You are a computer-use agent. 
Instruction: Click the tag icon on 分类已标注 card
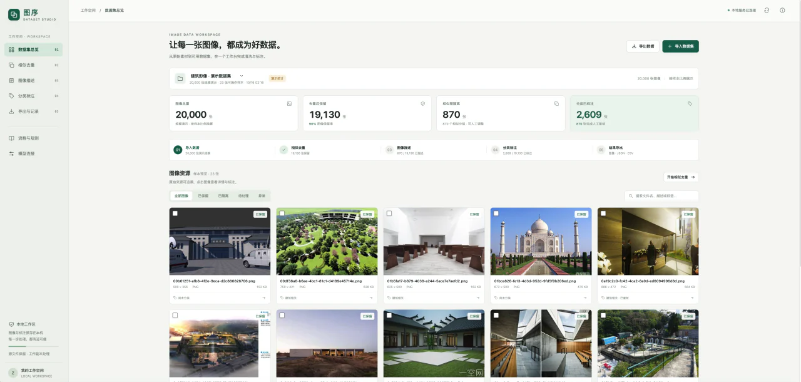(x=690, y=103)
